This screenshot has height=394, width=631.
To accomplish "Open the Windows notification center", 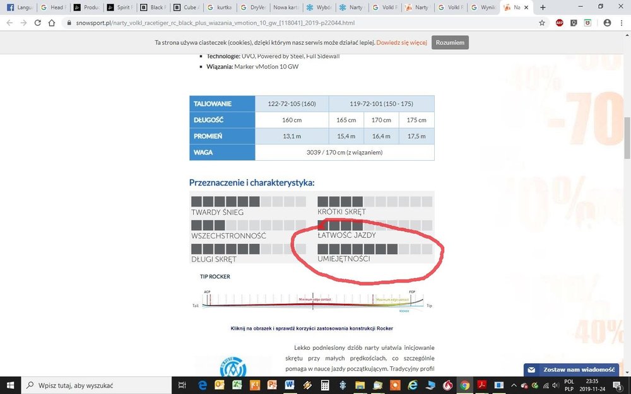I will 618,386.
